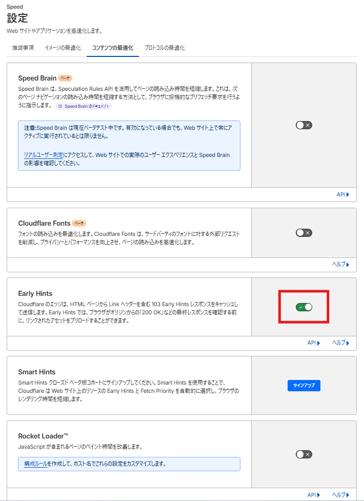Open the リアルユーザー測定 link
This screenshot has height=501, width=364.
[44, 155]
